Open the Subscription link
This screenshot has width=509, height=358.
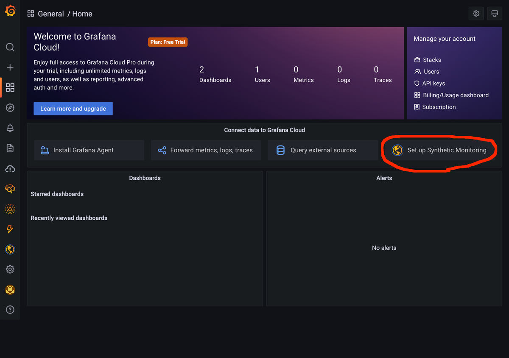[439, 107]
